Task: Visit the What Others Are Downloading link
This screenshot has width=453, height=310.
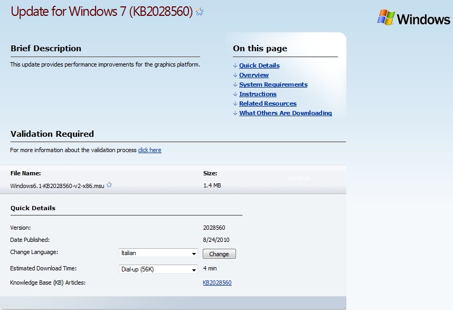Action: 286,113
